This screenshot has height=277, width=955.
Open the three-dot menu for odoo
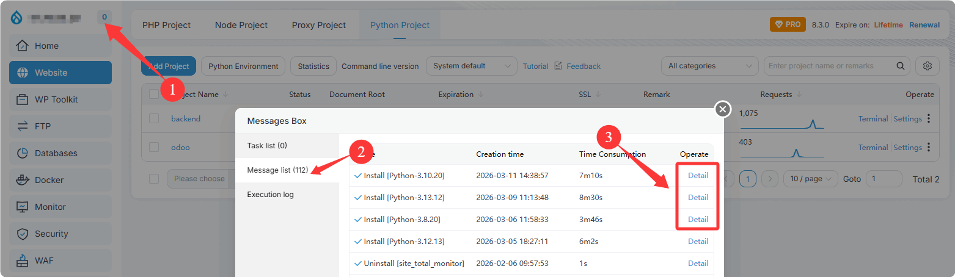[929, 147]
